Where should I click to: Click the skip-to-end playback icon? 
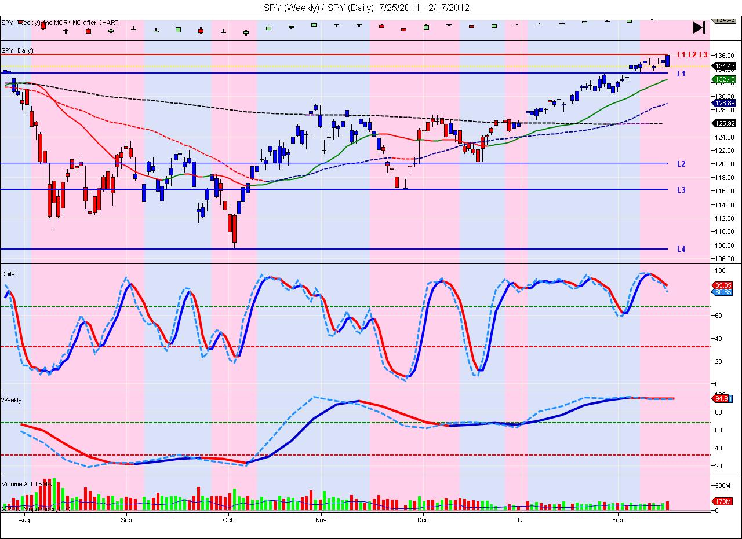[x=699, y=27]
